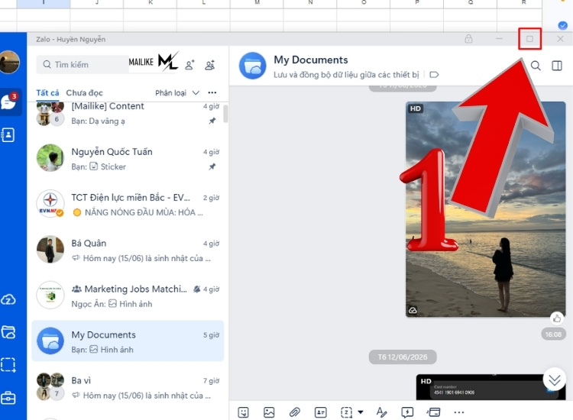Click the quick message icon
The image size is (573, 420).
407,412
